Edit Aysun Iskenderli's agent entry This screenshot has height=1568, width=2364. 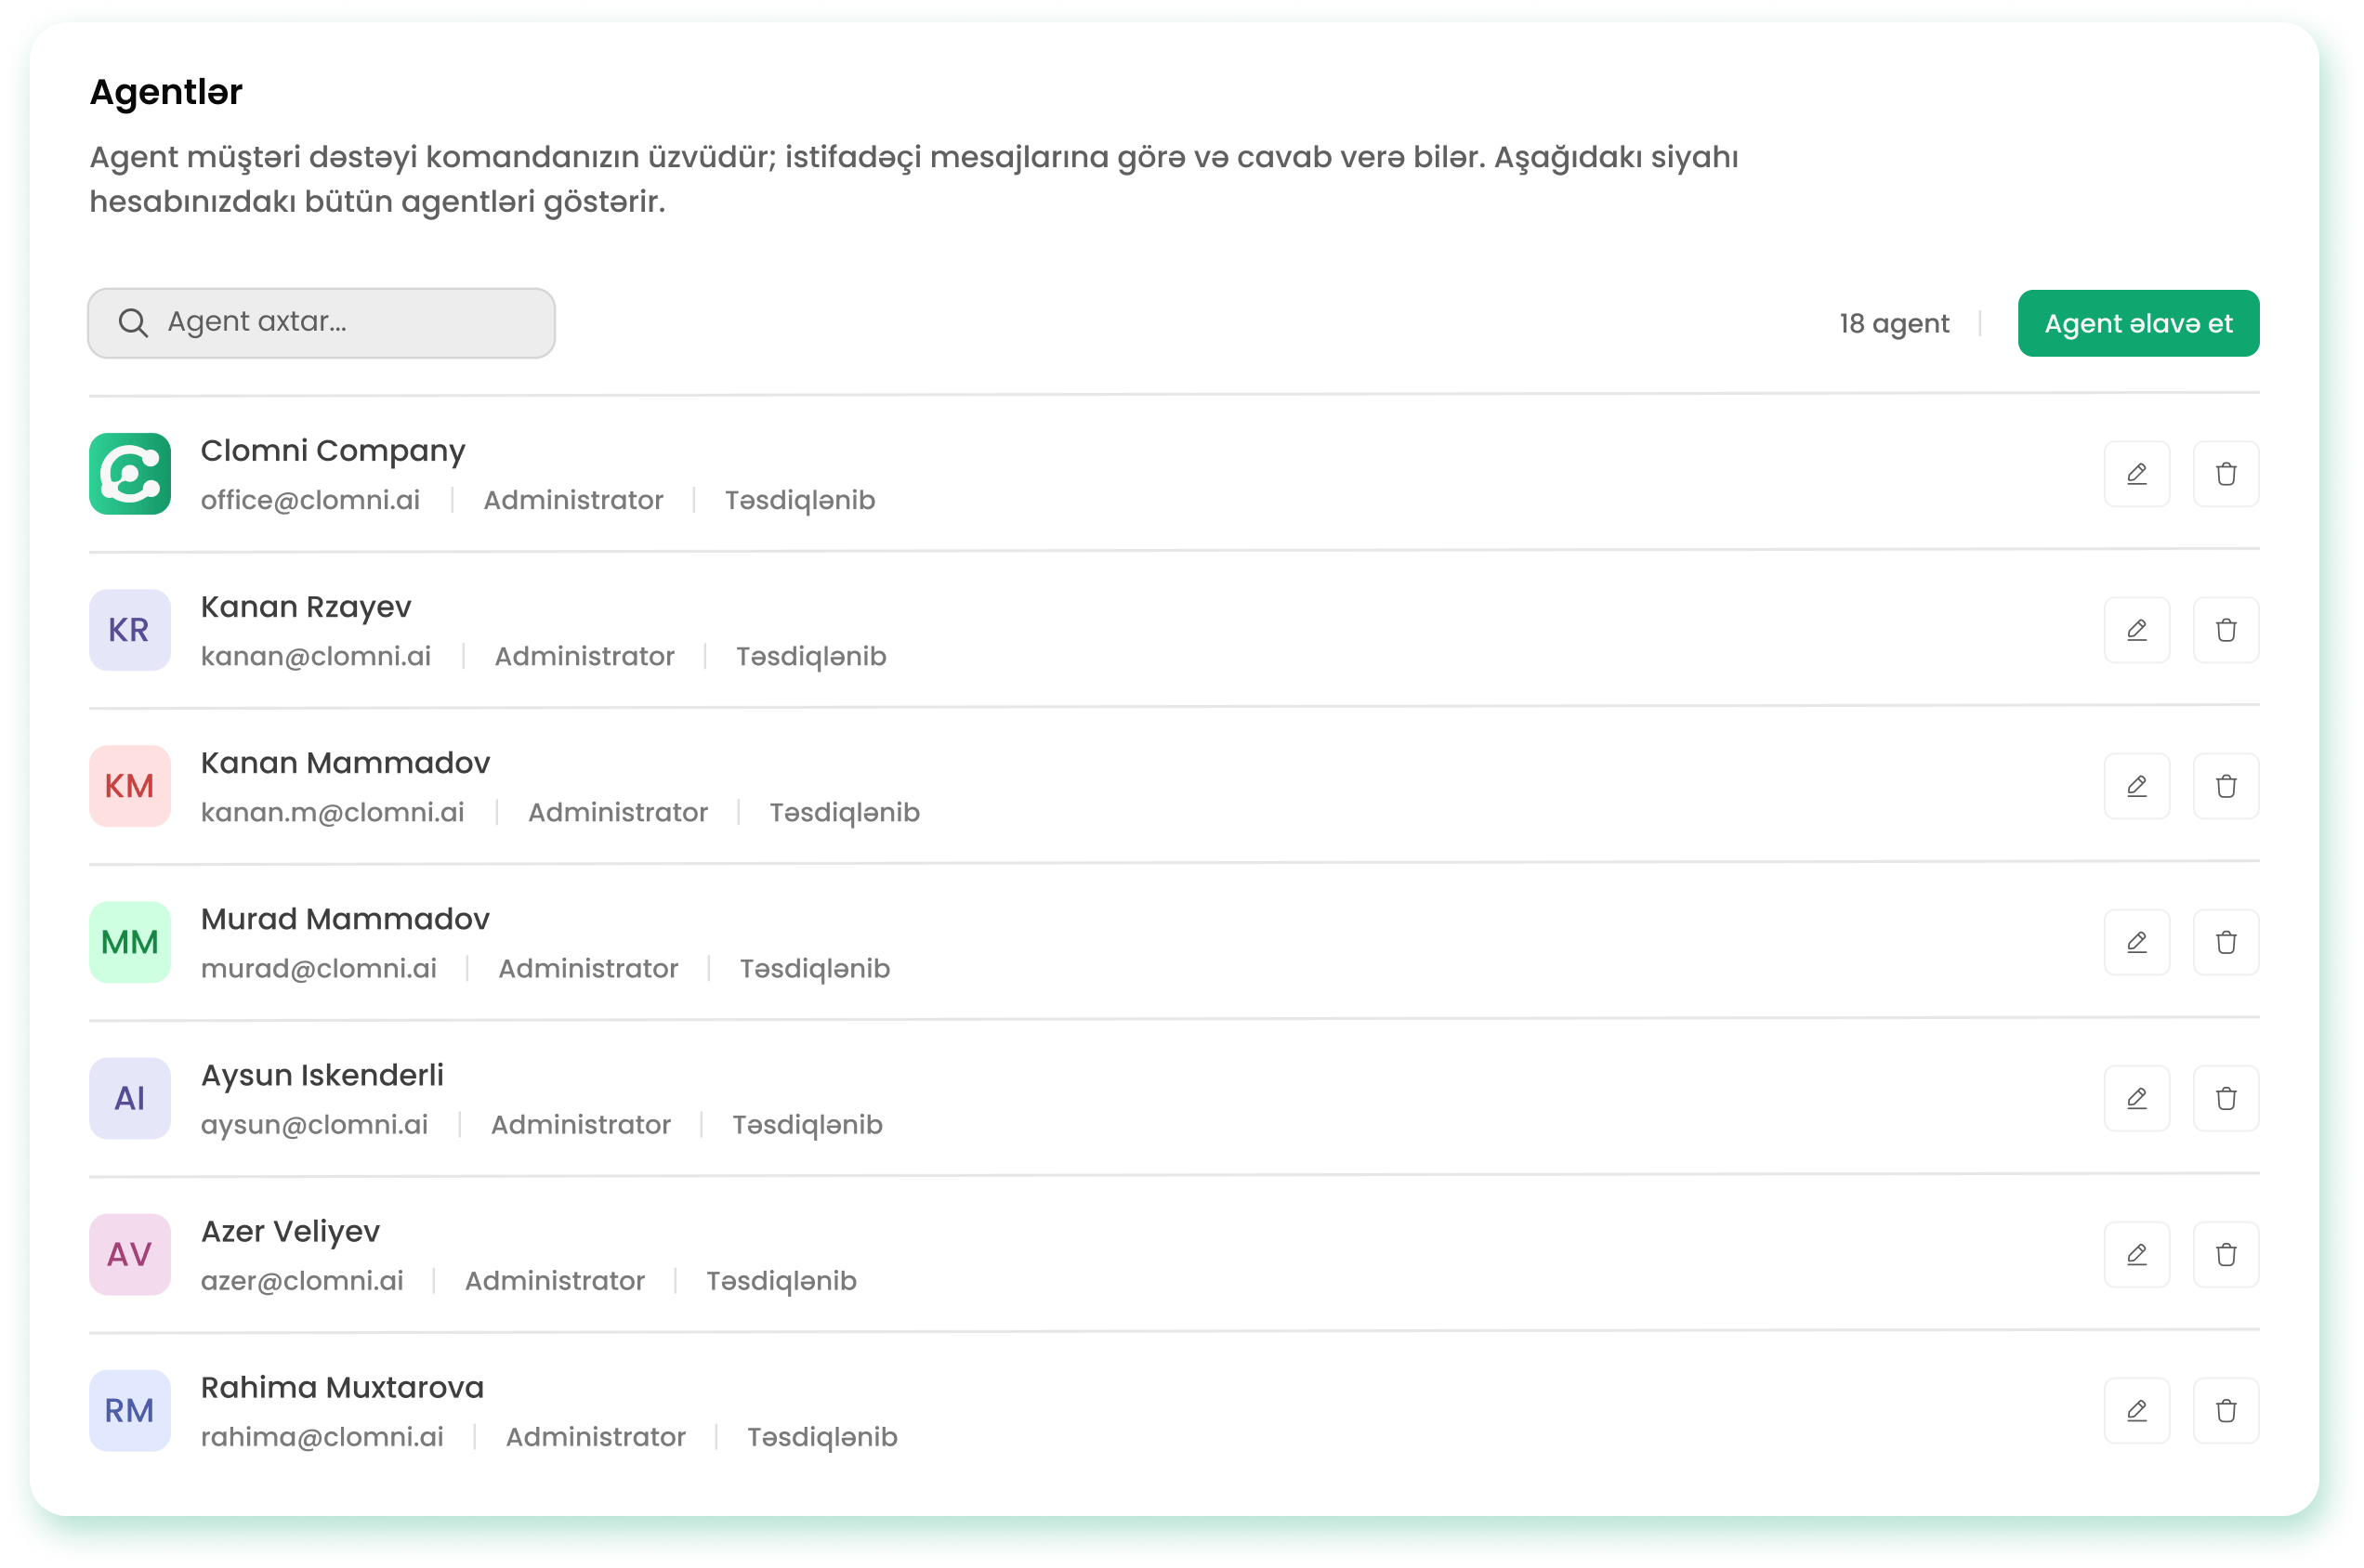pos(2136,1098)
